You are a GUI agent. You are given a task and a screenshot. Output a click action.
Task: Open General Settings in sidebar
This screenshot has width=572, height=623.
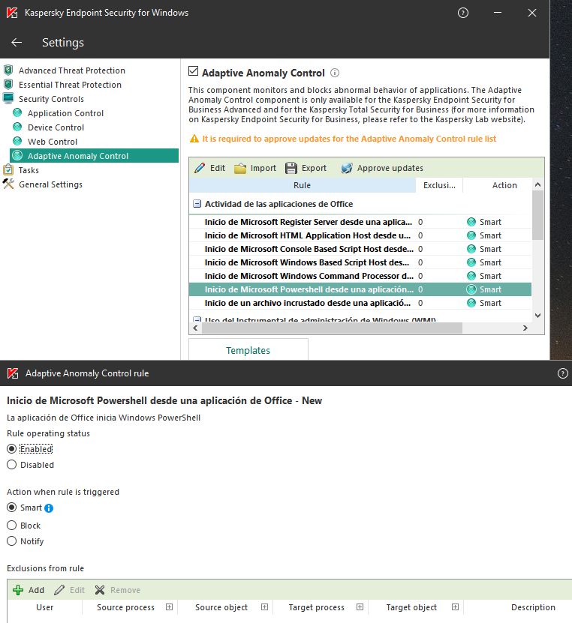point(50,184)
